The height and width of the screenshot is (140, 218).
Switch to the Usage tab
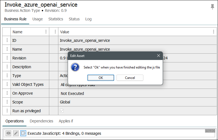(x=37, y=19)
